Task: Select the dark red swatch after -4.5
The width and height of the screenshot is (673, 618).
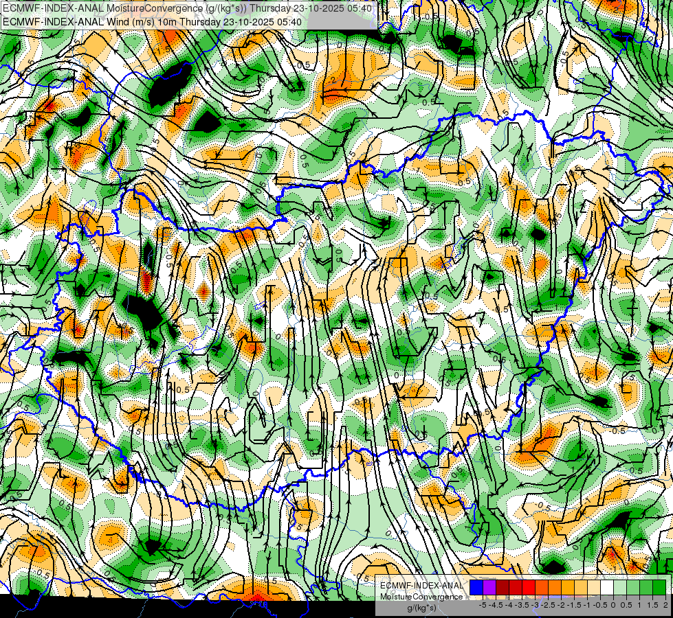Action: coord(503,587)
